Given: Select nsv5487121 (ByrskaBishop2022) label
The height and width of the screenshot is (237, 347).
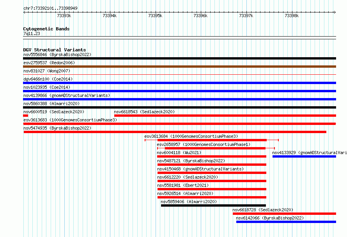Looking at the screenshot, I should [191, 161].
